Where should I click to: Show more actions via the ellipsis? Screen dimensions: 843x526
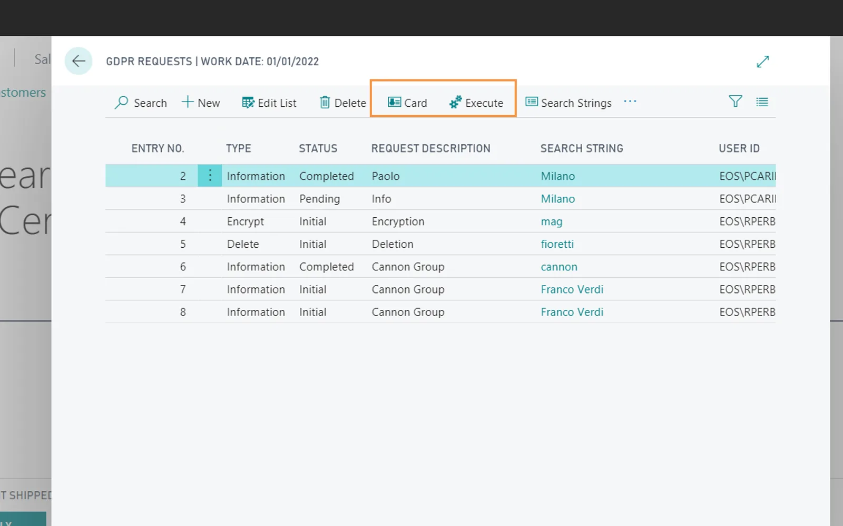[x=630, y=102]
